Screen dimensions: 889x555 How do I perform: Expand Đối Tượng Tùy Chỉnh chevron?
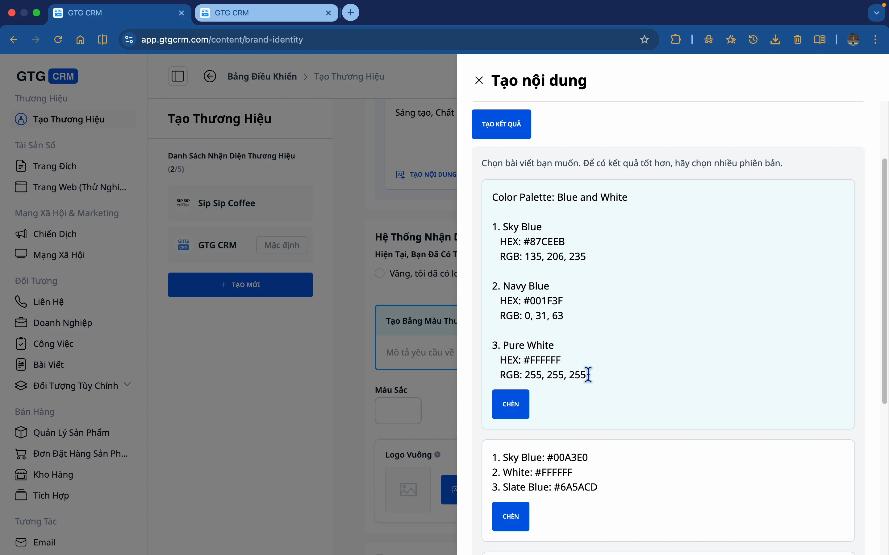tap(127, 385)
